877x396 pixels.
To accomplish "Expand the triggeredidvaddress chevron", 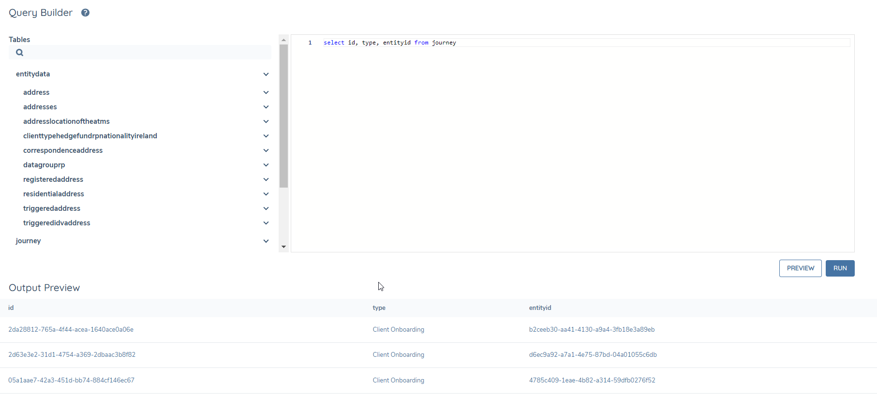I will pyautogui.click(x=266, y=223).
